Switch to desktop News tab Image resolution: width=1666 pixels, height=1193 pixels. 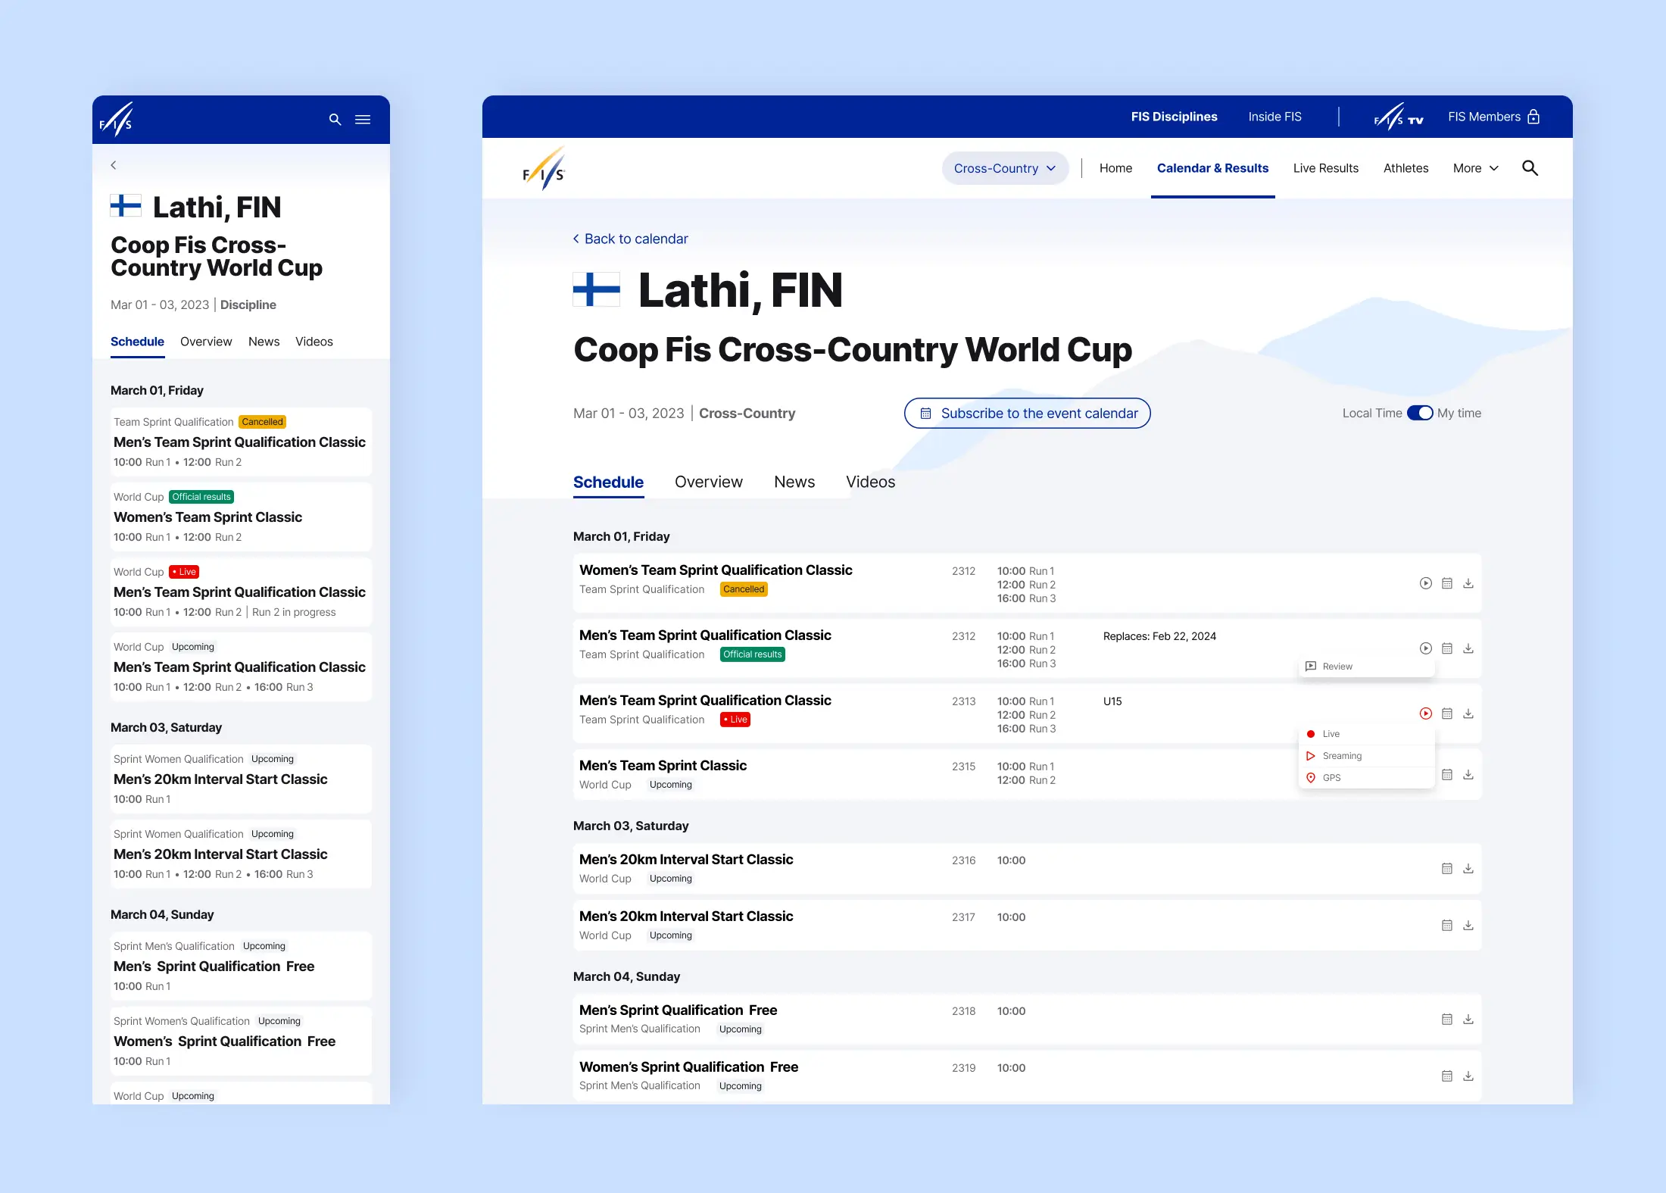point(794,482)
